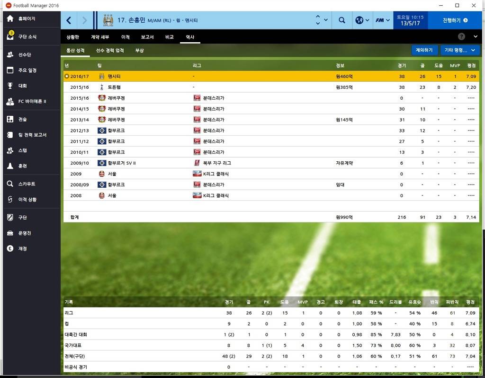Select the 선수 경력 업적 sub-tab
Viewport: 485px width, 378px height.
click(109, 50)
